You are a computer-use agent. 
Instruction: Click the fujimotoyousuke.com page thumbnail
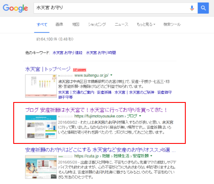tap(41, 127)
